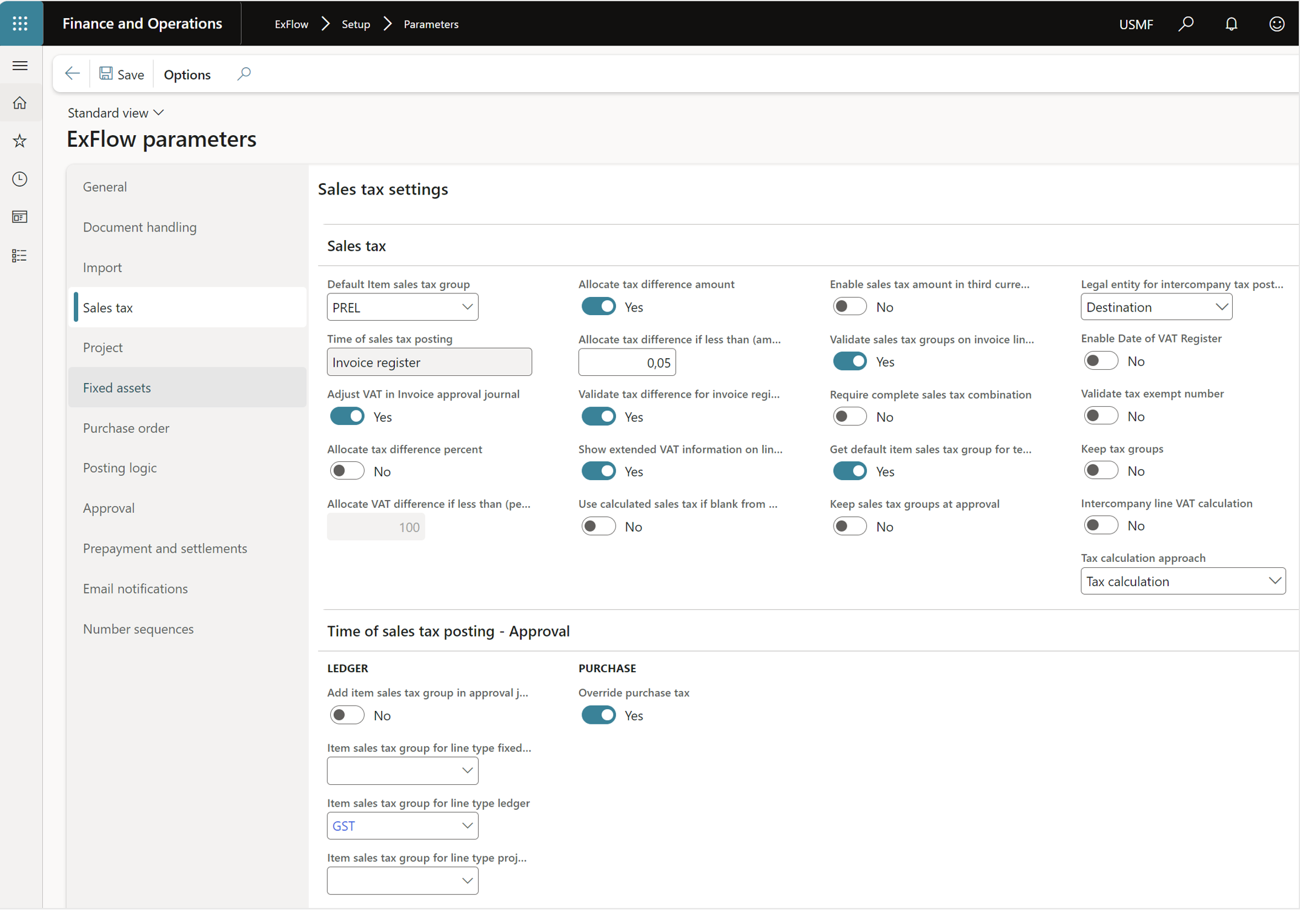Expand the Standard view selector

coord(116,113)
